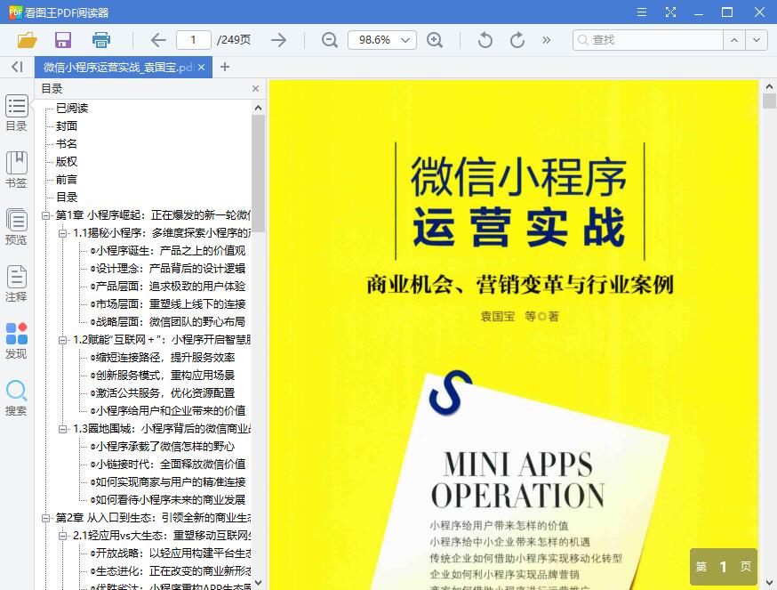Open 小程序给用户和企业带来的价值 entry
This screenshot has height=590, width=777.
pos(168,411)
